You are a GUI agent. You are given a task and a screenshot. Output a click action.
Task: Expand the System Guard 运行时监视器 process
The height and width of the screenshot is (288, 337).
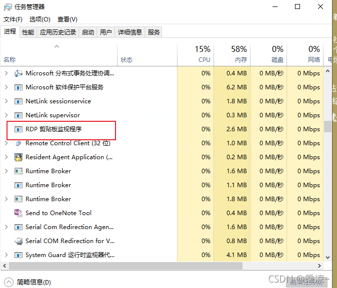6,255
